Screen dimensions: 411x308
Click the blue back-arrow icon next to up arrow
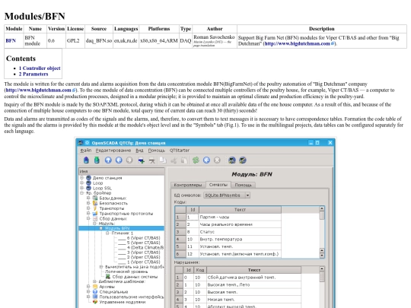tap(119, 160)
